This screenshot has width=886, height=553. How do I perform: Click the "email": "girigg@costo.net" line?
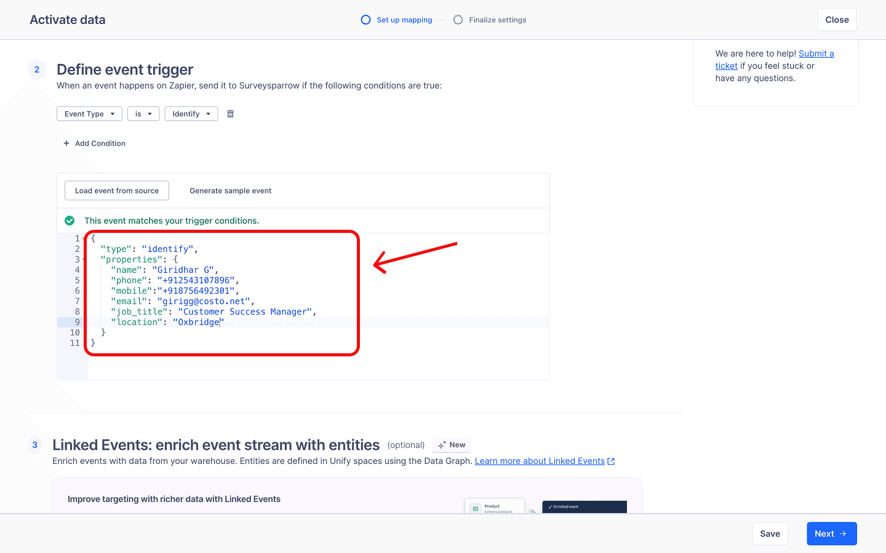183,301
